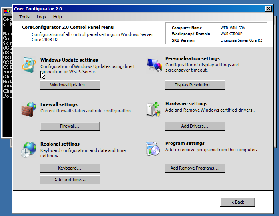279x216 pixels.
Task: Click the Windows Update settings icon
Action: click(x=28, y=65)
